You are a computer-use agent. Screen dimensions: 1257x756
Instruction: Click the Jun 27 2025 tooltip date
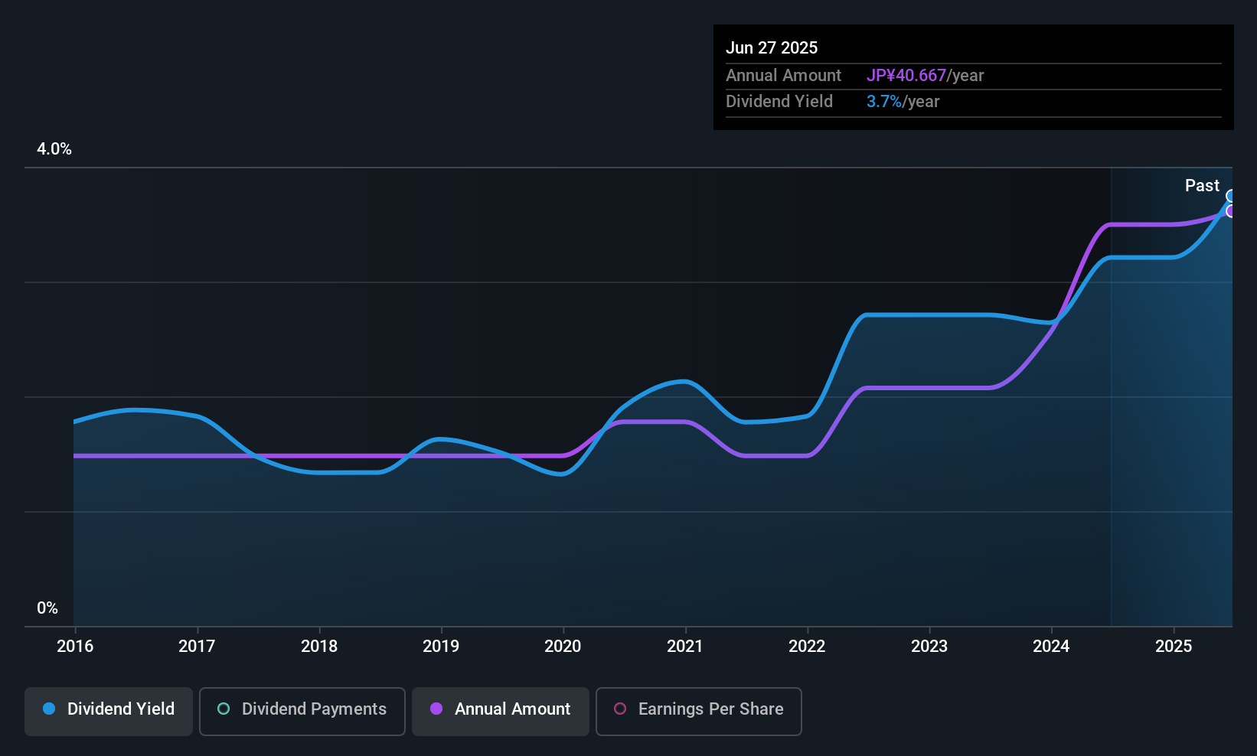click(772, 48)
